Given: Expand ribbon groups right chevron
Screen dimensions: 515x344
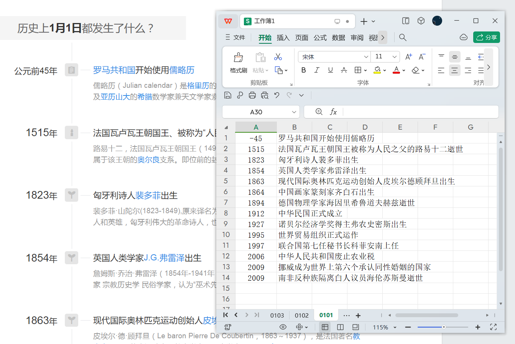Looking at the screenshot, I should coord(489,67).
